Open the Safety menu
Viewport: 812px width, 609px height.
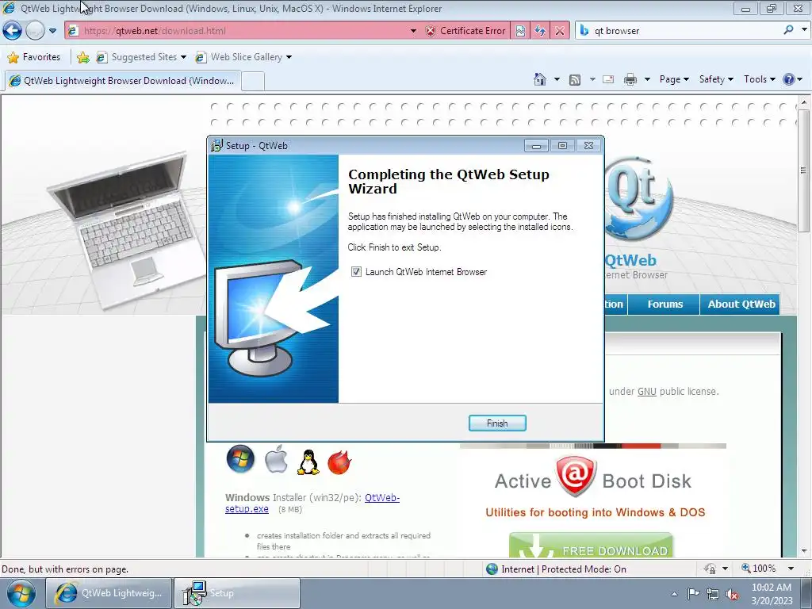(x=716, y=79)
